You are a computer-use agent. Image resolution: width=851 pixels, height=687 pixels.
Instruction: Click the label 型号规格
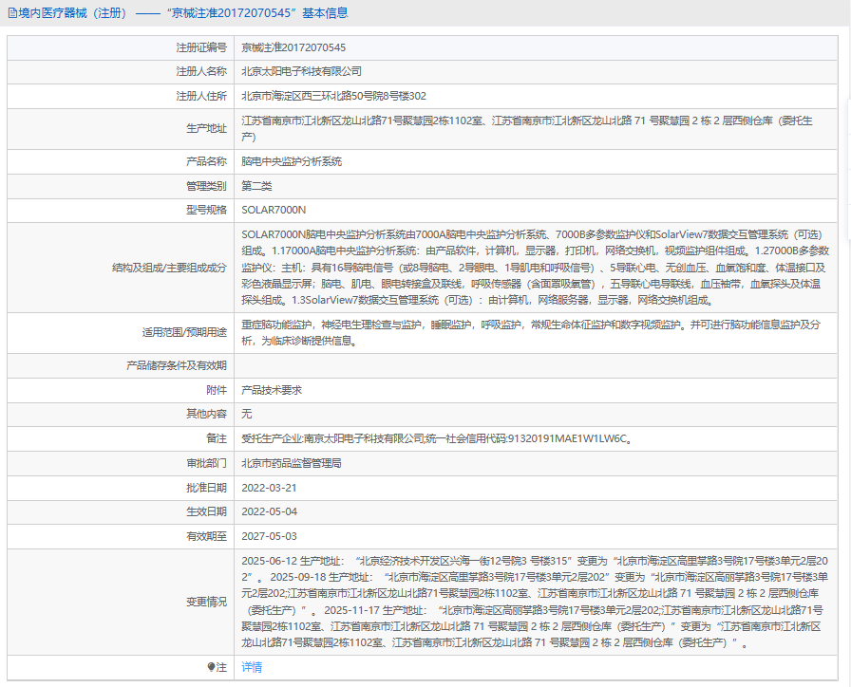coord(206,210)
